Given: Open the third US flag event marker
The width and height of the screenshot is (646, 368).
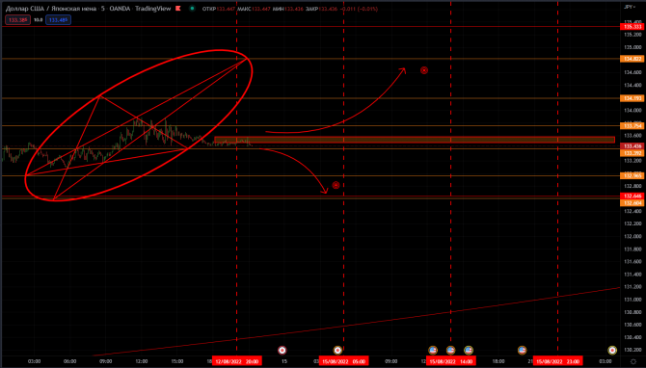Looking at the screenshot, I should 469,351.
